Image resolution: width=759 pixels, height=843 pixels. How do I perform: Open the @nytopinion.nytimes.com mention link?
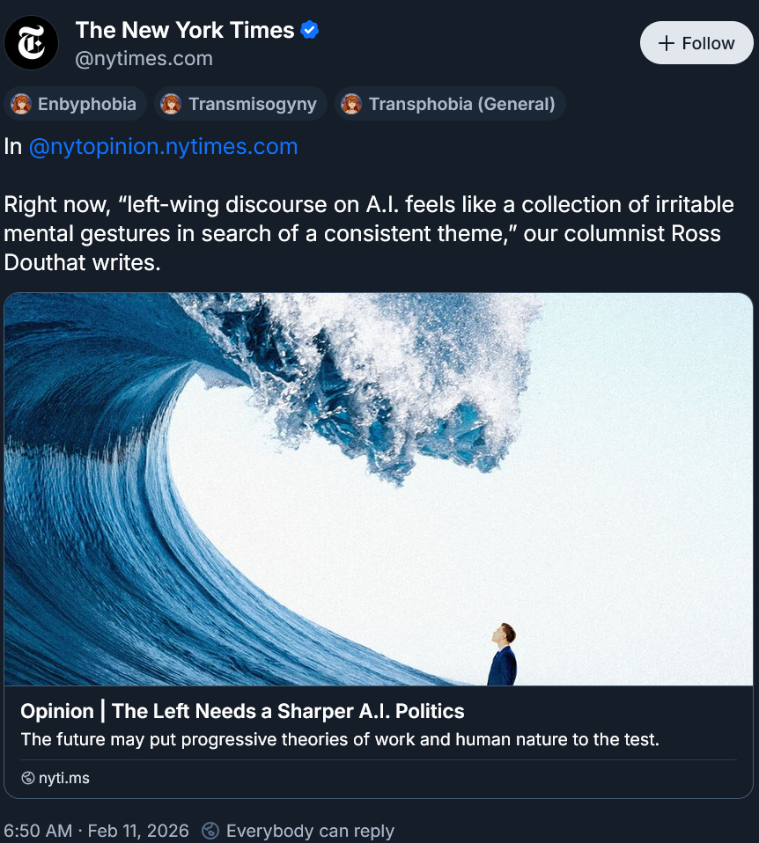tap(163, 147)
